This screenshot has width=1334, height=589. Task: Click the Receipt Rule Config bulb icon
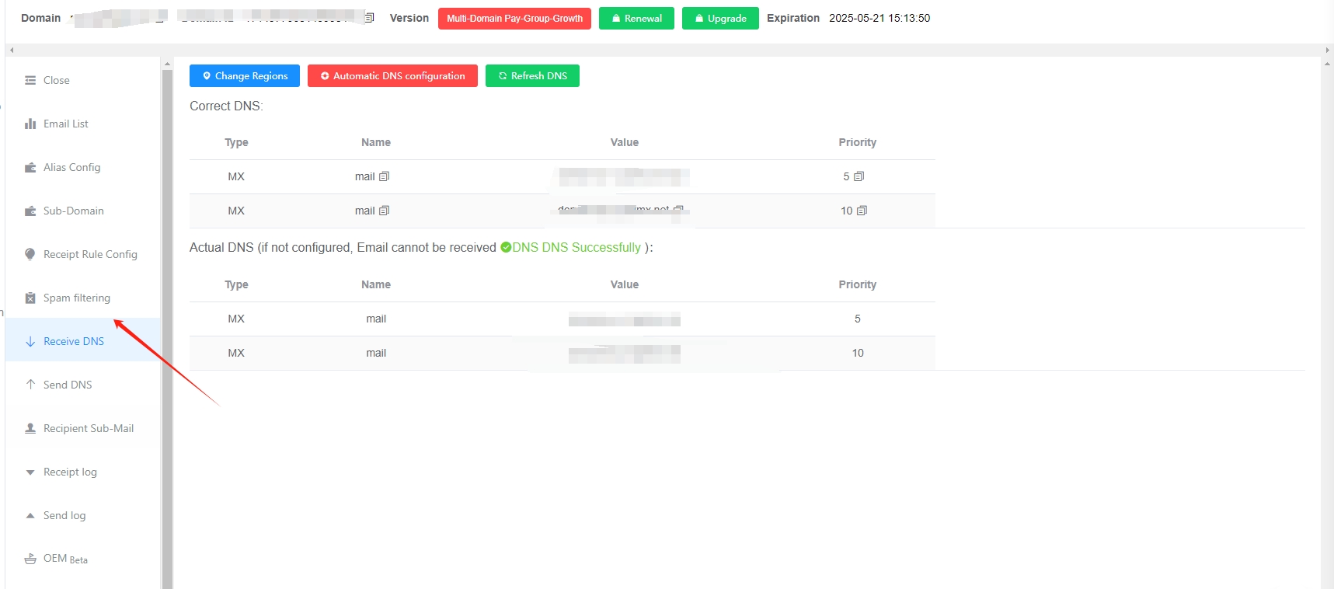click(30, 254)
